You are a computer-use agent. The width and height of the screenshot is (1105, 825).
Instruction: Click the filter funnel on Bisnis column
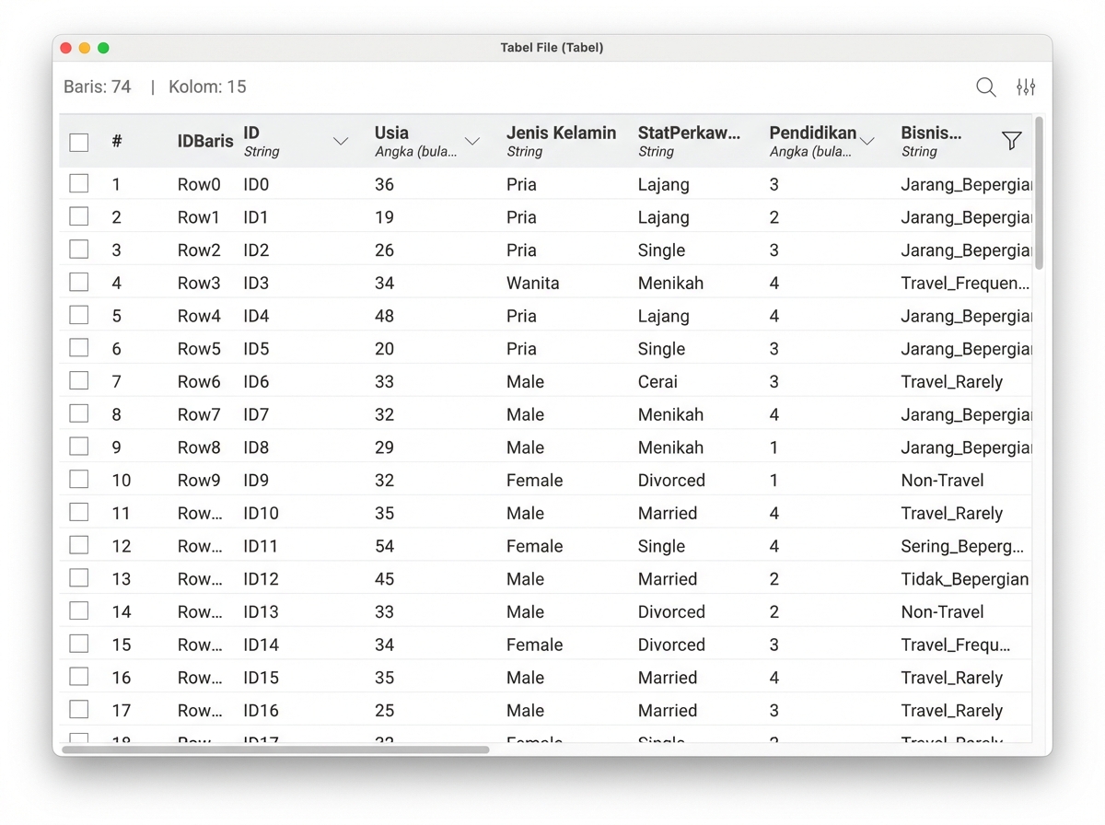click(1011, 141)
